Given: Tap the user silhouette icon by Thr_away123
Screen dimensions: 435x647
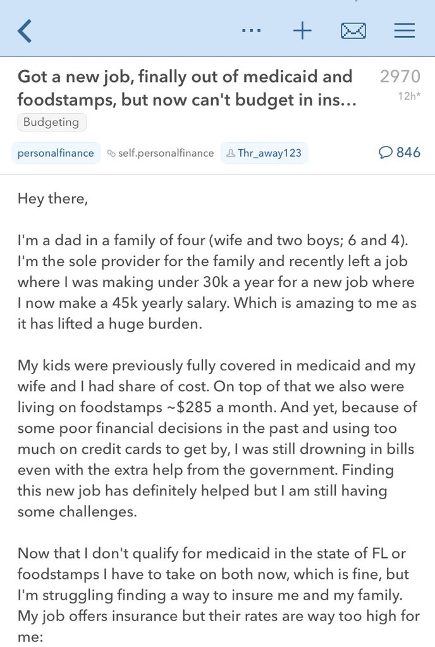Looking at the screenshot, I should pos(231,153).
